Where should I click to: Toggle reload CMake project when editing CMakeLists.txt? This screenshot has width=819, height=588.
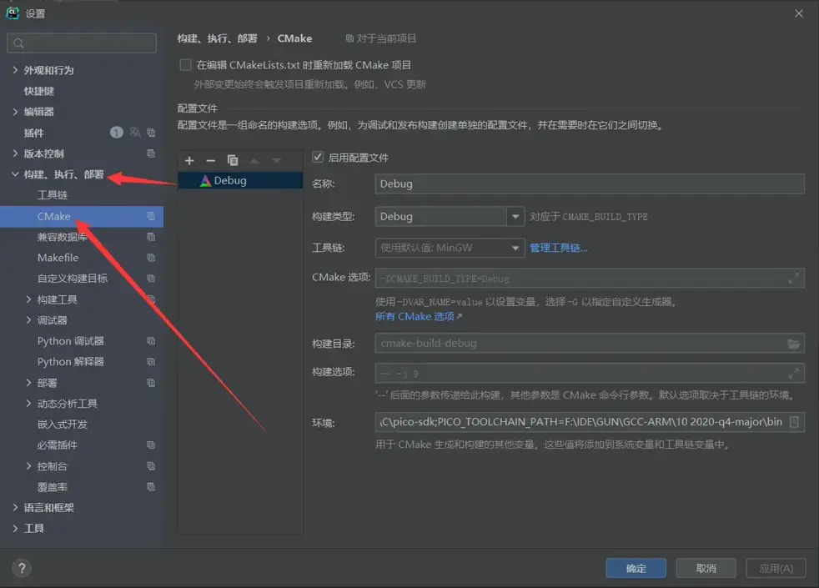click(x=184, y=64)
